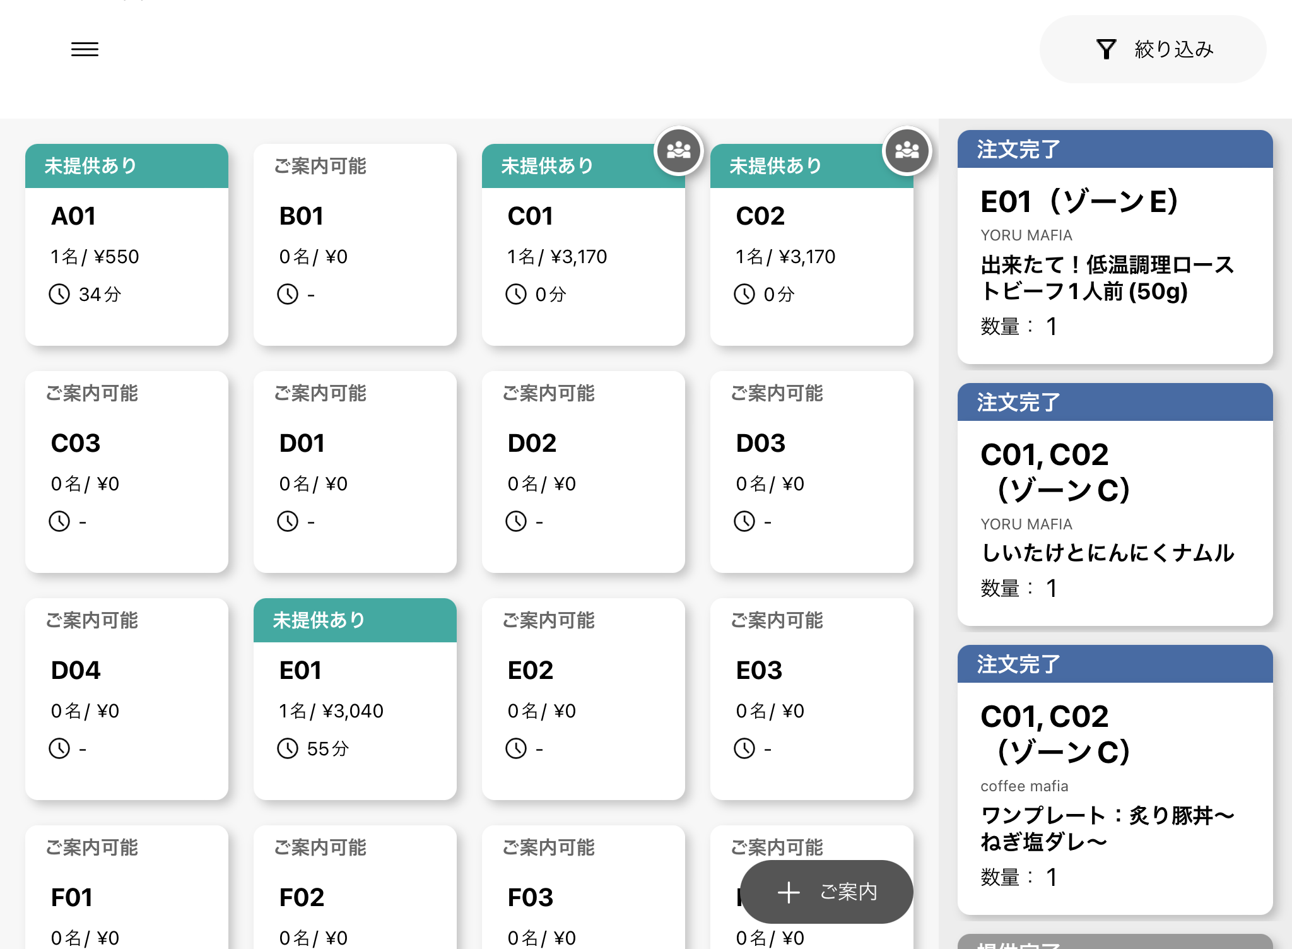Click the plus icon in ご案内 button
The width and height of the screenshot is (1292, 949).
click(789, 892)
